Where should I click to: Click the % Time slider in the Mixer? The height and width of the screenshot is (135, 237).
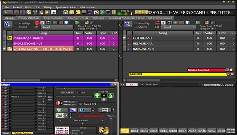74,96
